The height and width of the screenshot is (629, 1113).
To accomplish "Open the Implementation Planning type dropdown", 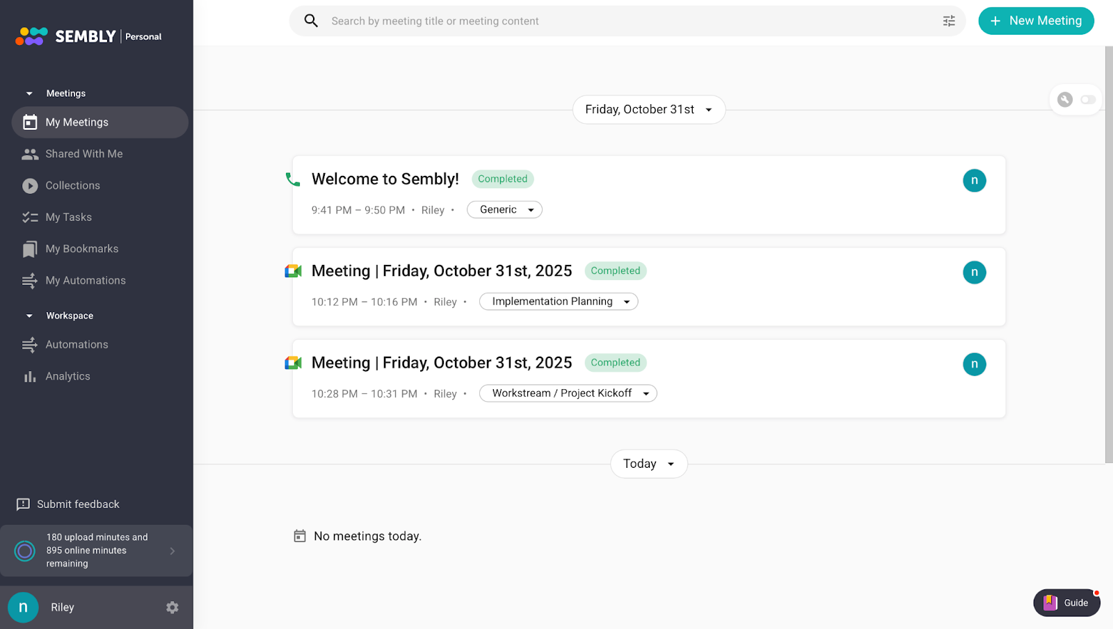I will (x=558, y=302).
